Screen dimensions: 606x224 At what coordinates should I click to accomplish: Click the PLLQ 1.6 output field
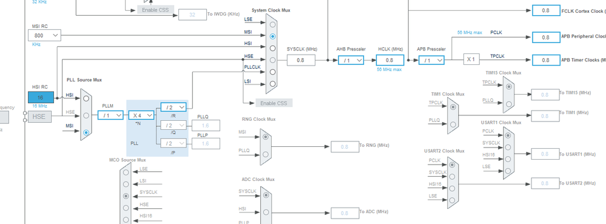206,125
